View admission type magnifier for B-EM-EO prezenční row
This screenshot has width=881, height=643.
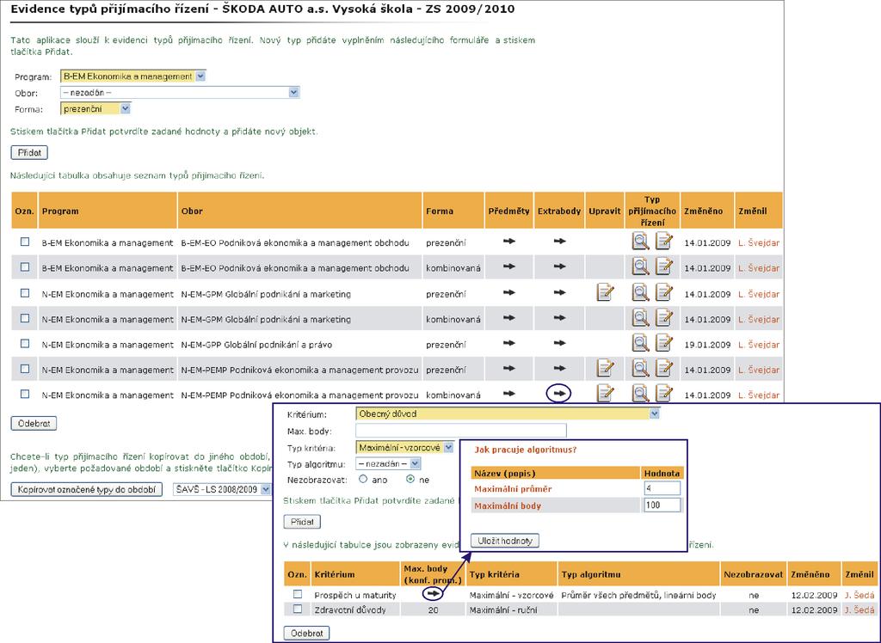click(x=640, y=242)
